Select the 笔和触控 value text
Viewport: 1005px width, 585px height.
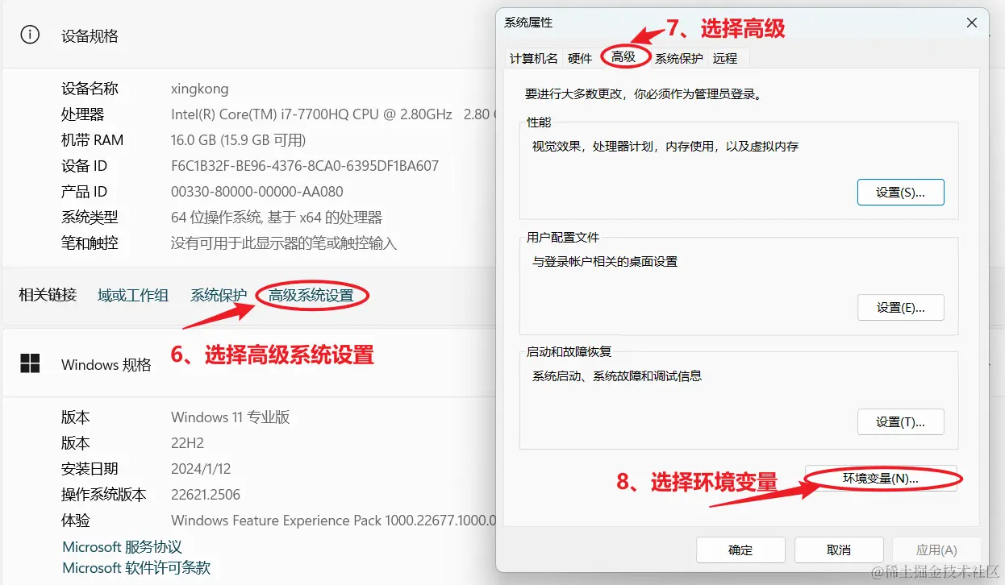pos(284,243)
